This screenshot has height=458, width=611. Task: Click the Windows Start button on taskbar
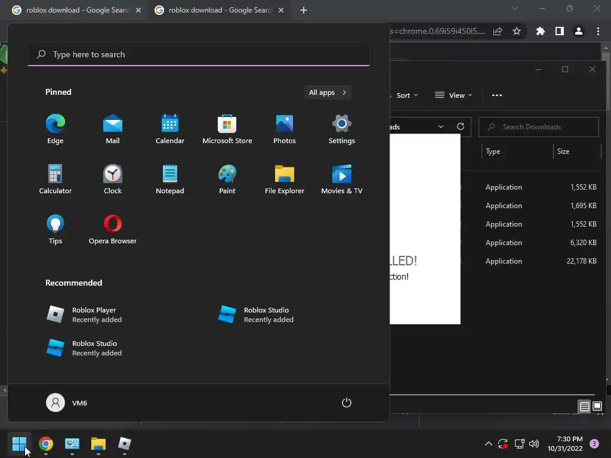19,444
